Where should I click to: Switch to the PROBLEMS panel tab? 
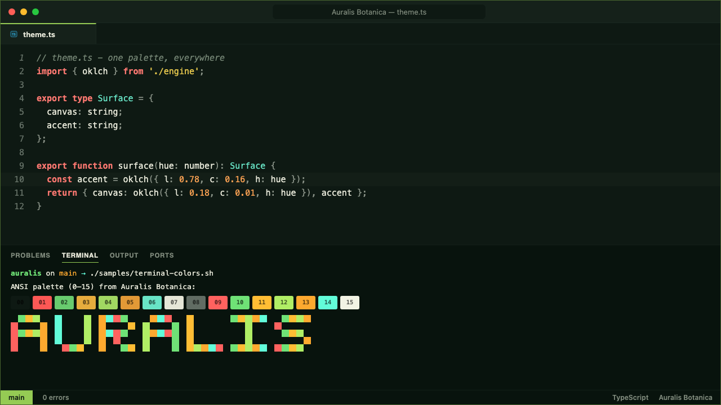30,255
